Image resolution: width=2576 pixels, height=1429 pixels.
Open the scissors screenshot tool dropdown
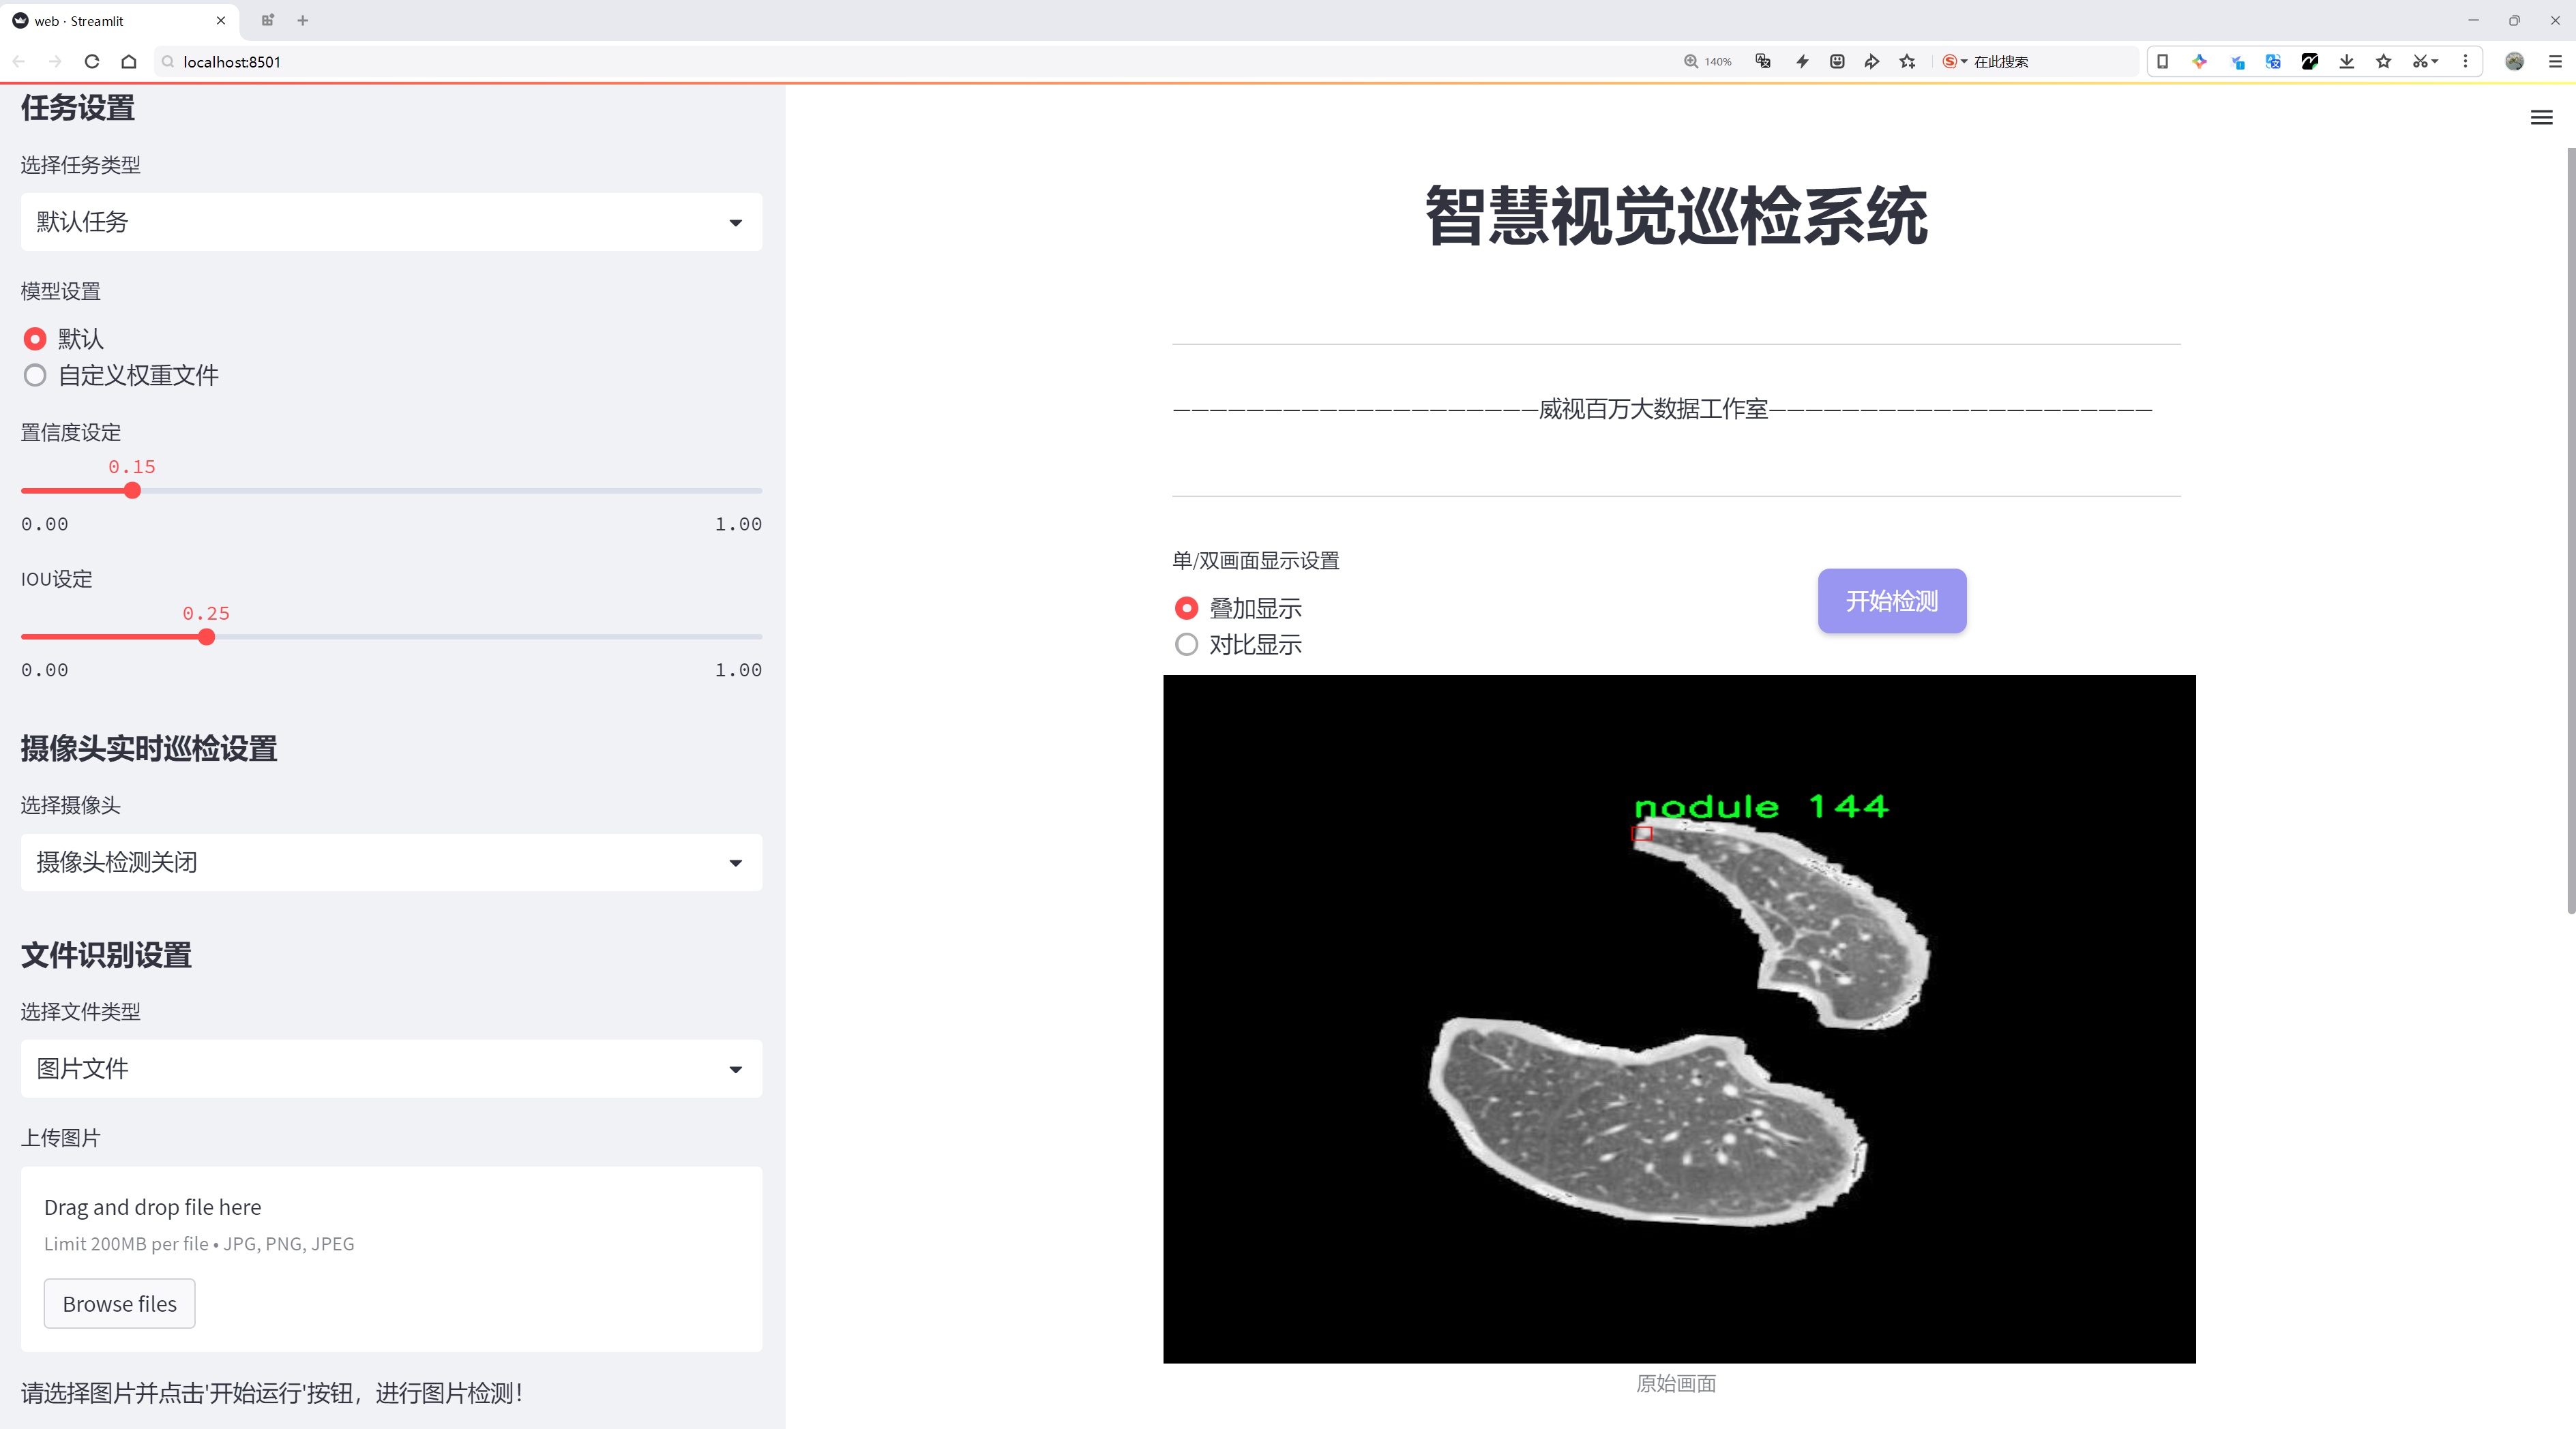[2425, 61]
